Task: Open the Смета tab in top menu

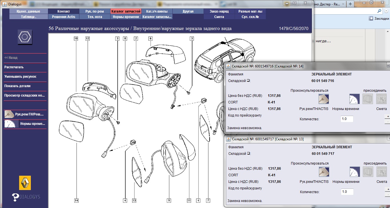Action: (x=219, y=17)
